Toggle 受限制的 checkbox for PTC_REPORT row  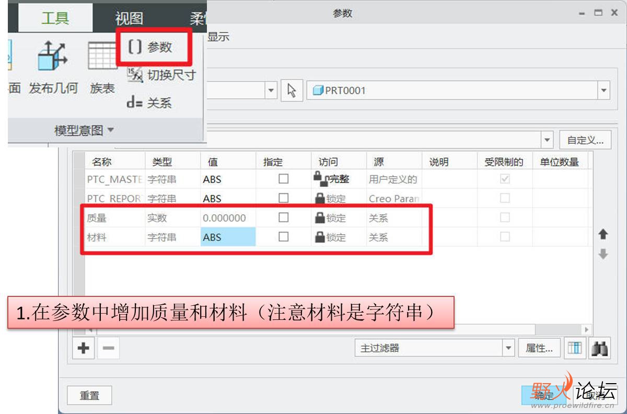pos(505,198)
